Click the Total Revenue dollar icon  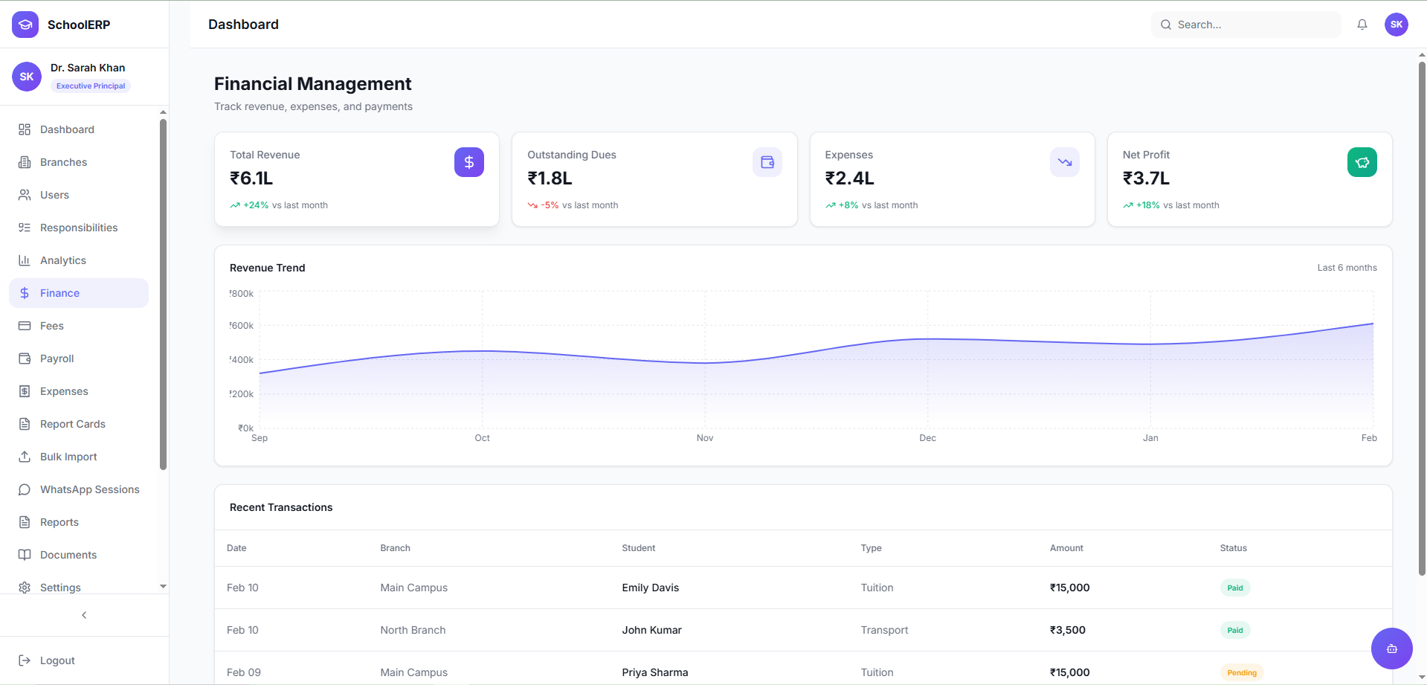click(469, 162)
